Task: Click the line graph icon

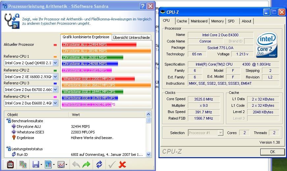Action: tap(61, 164)
